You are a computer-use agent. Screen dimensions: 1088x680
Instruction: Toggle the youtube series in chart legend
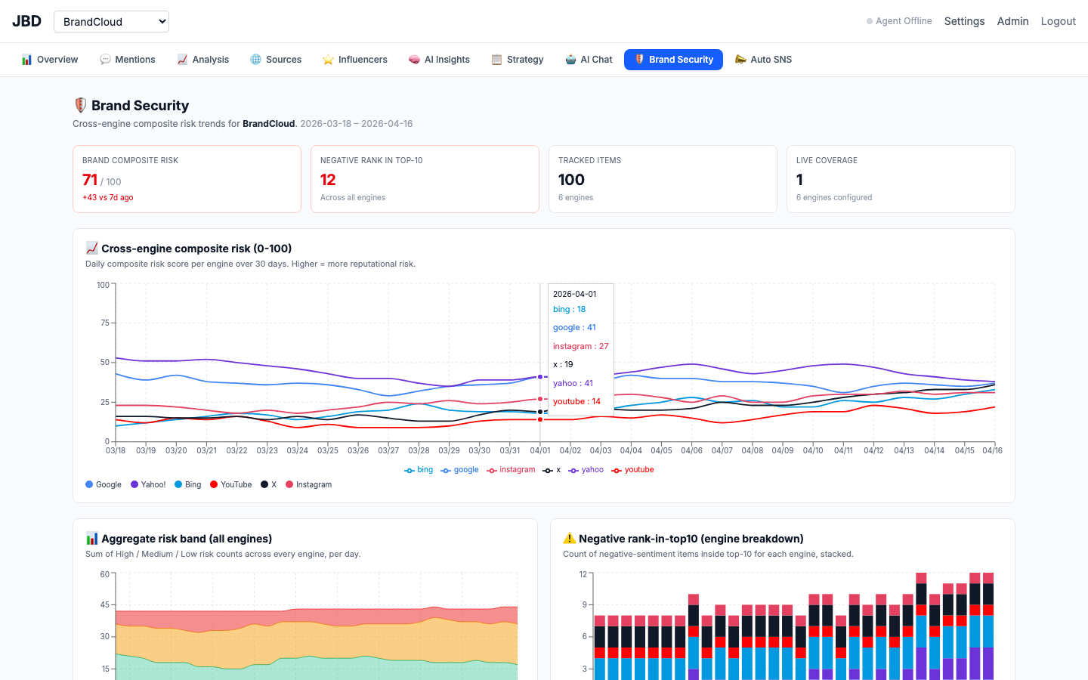click(x=633, y=470)
